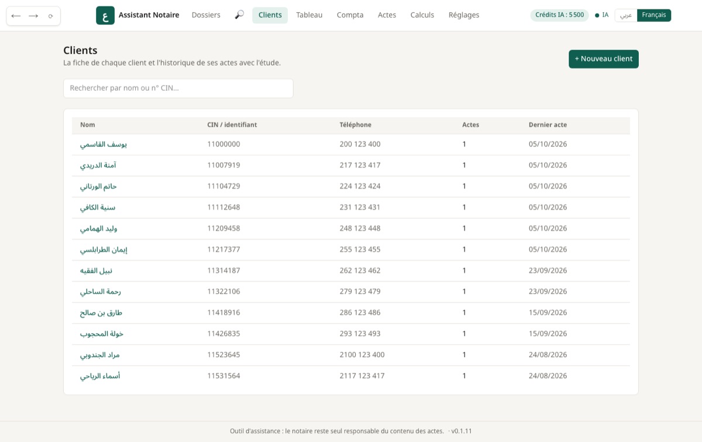This screenshot has width=702, height=442.
Task: Open the Compta section
Action: (x=350, y=15)
